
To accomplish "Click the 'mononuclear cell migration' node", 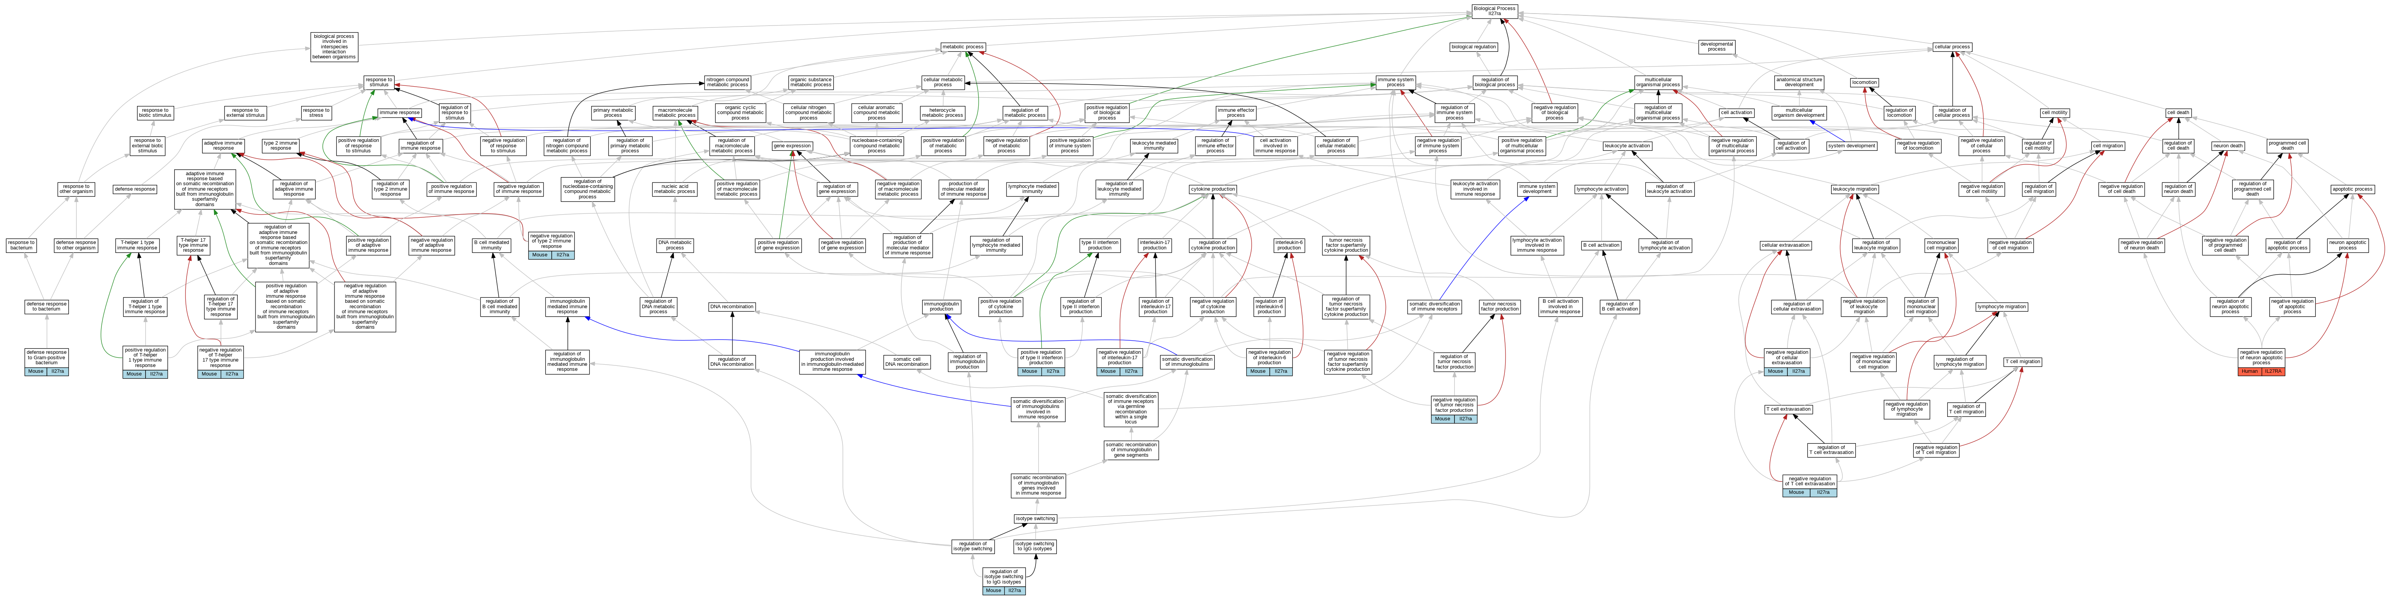I will click(x=1941, y=245).
